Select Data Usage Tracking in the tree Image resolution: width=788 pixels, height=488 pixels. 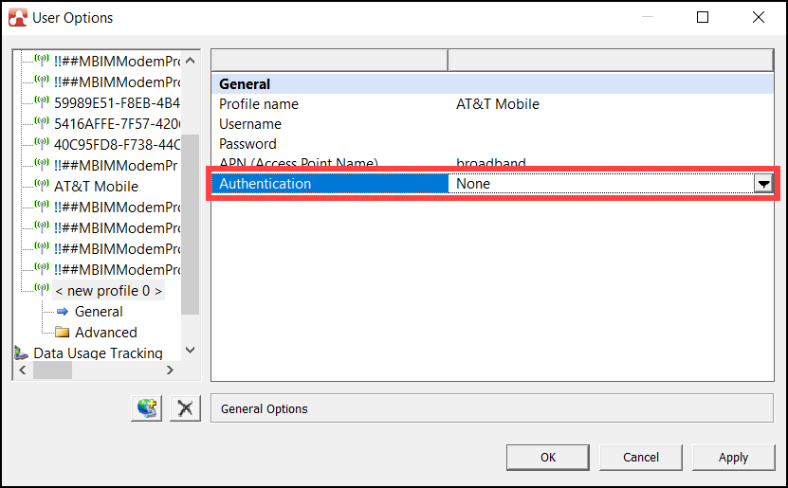98,353
